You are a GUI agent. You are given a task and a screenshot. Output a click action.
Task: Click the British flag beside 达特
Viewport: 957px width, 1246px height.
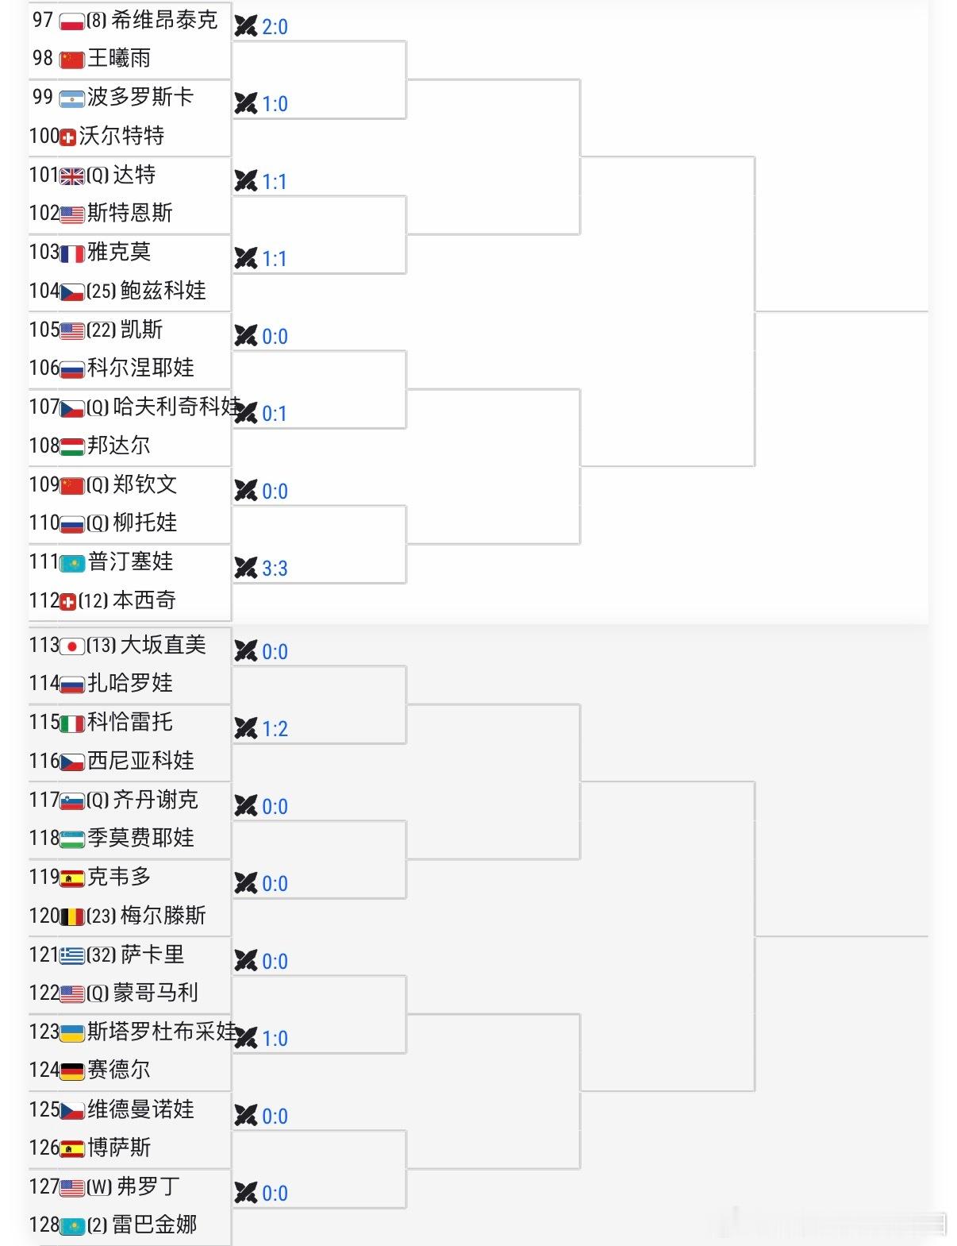point(71,176)
